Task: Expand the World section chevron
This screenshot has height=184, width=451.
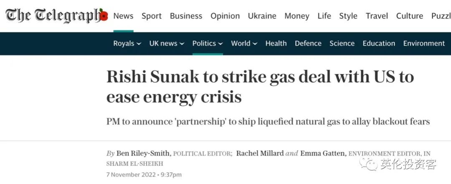Action: pos(255,44)
